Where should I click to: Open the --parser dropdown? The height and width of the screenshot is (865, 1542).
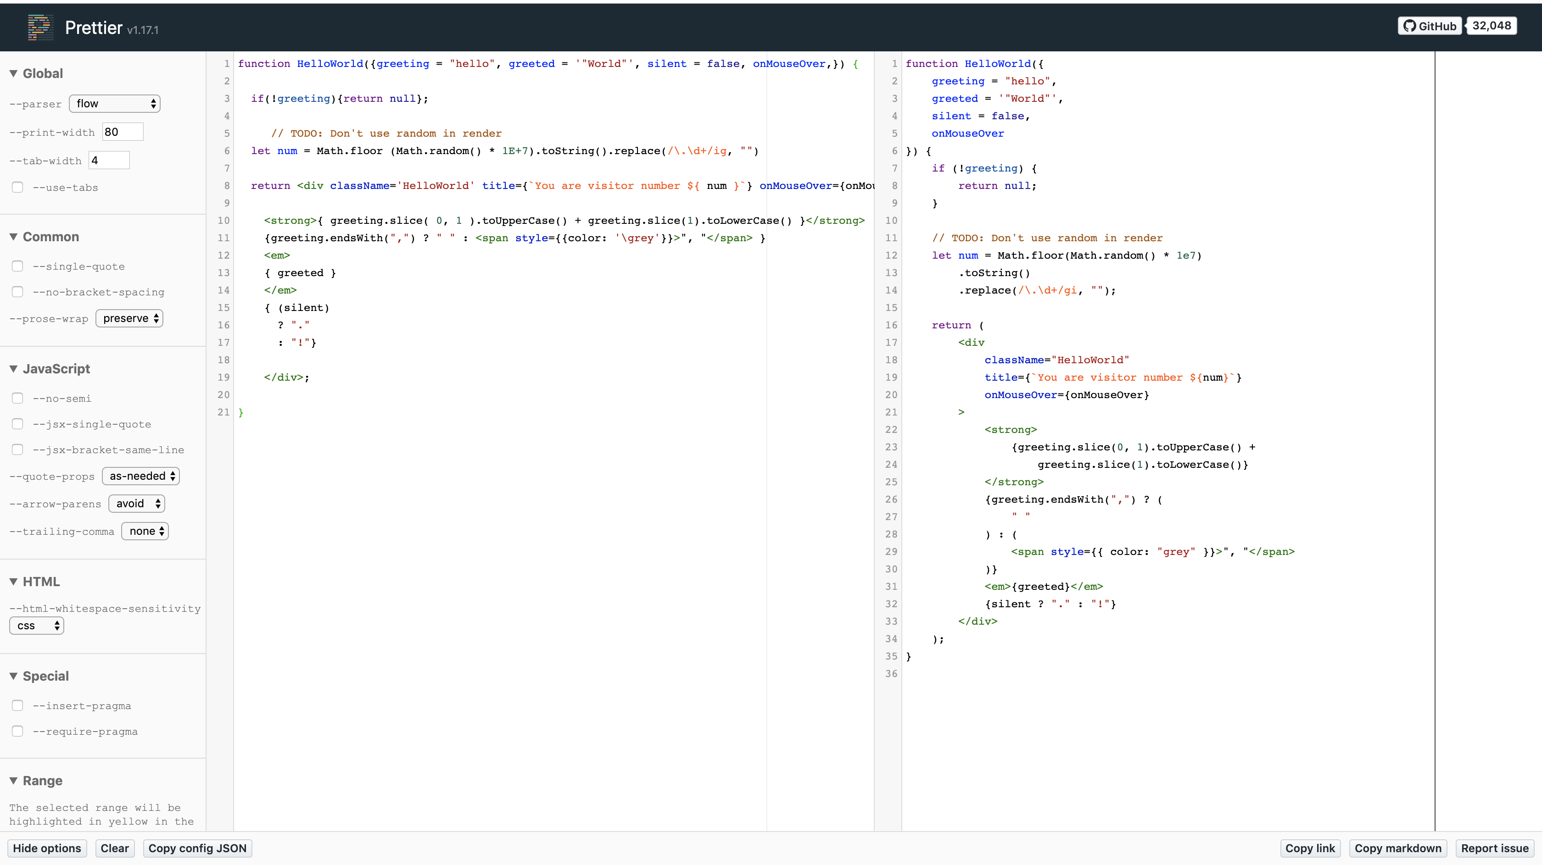point(114,103)
